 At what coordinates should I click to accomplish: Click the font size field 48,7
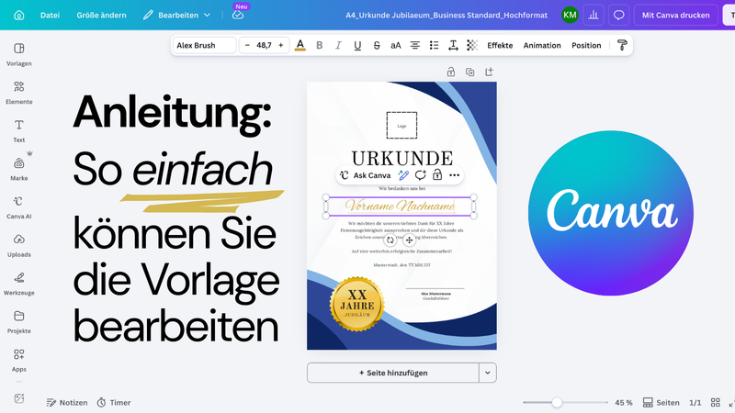(x=264, y=45)
